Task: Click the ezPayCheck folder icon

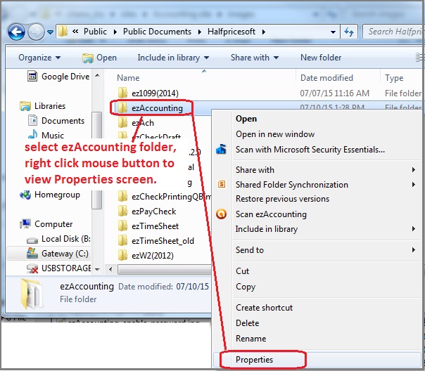Action: pos(122,211)
